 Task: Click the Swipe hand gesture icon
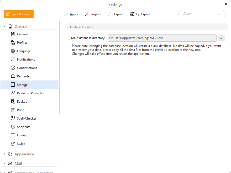pyautogui.click(x=13, y=144)
